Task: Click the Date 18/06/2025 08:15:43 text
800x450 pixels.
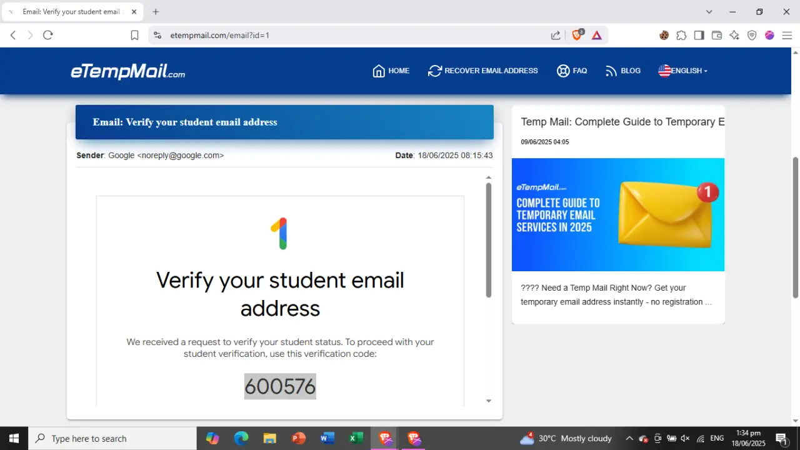Action: (444, 155)
